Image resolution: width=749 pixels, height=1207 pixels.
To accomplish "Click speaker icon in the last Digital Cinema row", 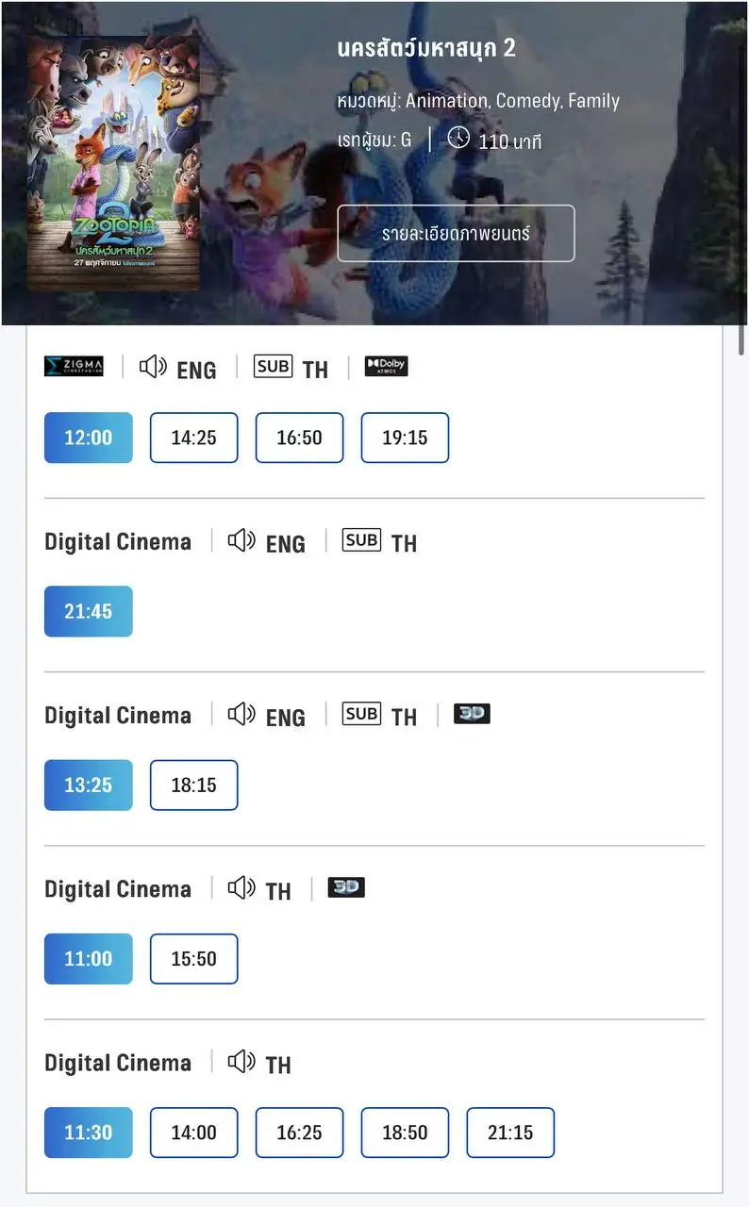I will point(241,1062).
